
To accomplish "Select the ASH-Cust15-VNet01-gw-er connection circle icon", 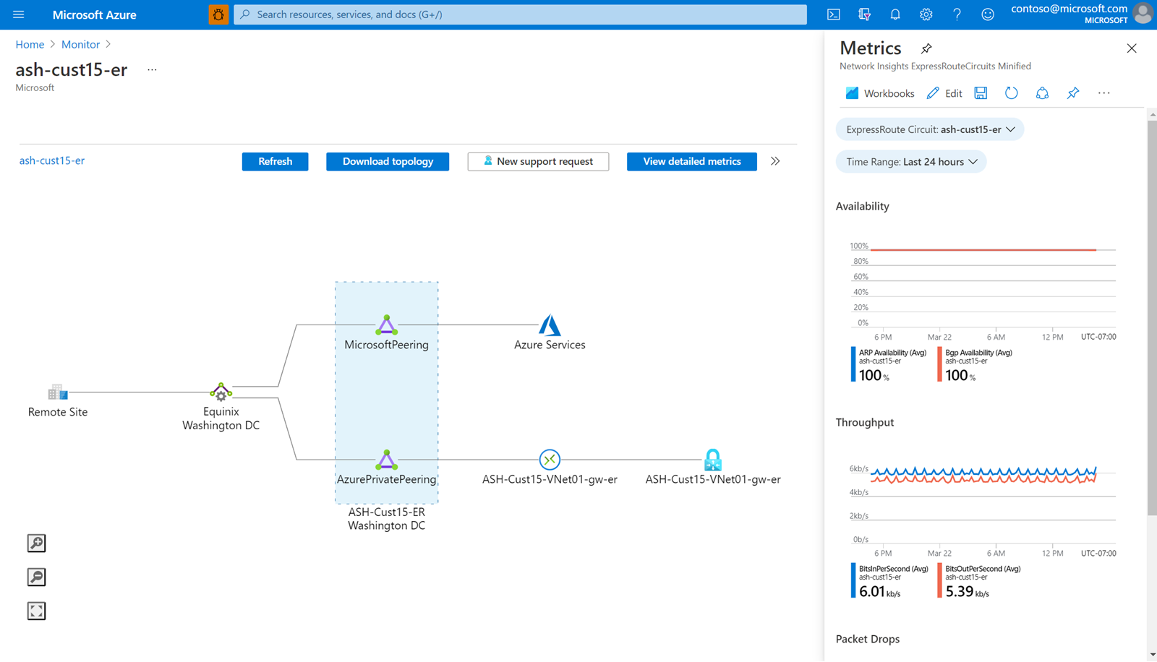I will [x=550, y=460].
